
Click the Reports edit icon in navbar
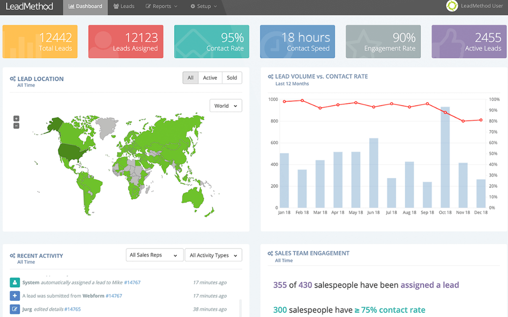[148, 6]
